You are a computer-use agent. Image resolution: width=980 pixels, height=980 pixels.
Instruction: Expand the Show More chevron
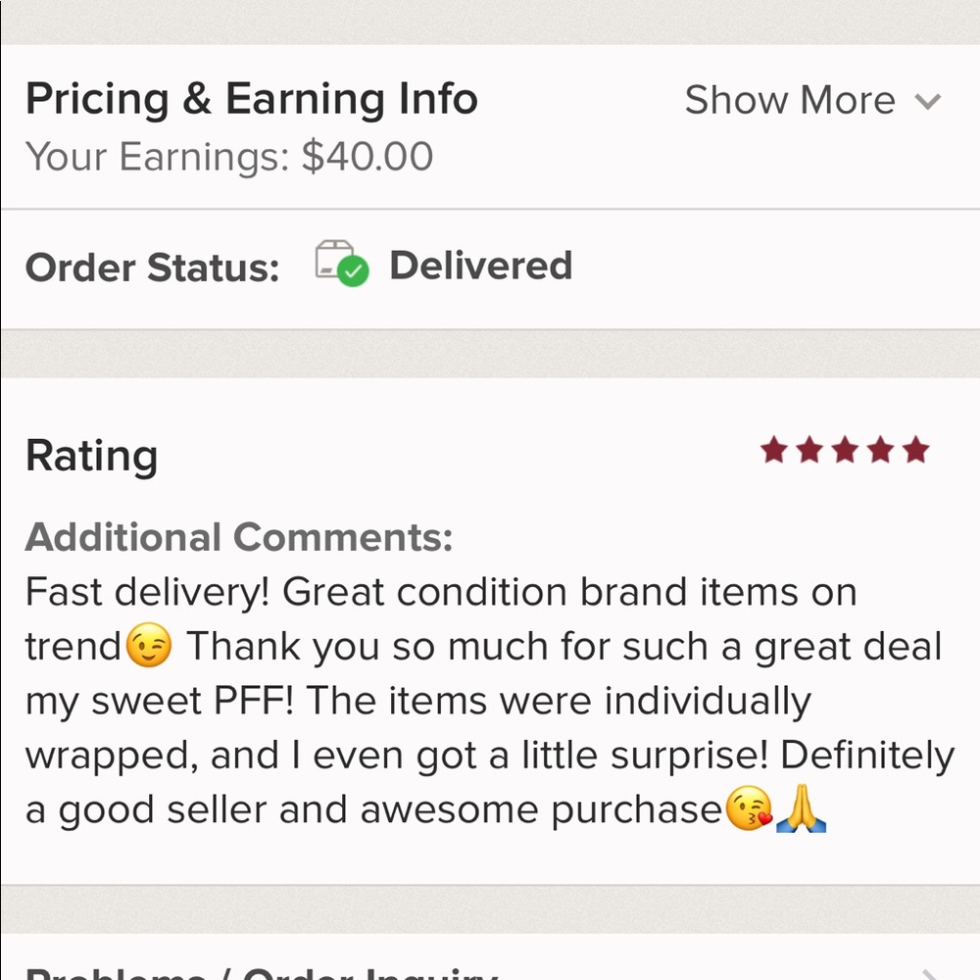click(x=927, y=100)
